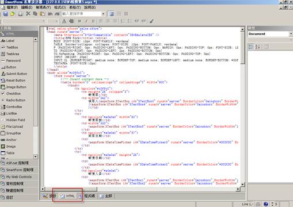
Task: Sort properties alphabetically with A-Z icon
Action: [257, 47]
